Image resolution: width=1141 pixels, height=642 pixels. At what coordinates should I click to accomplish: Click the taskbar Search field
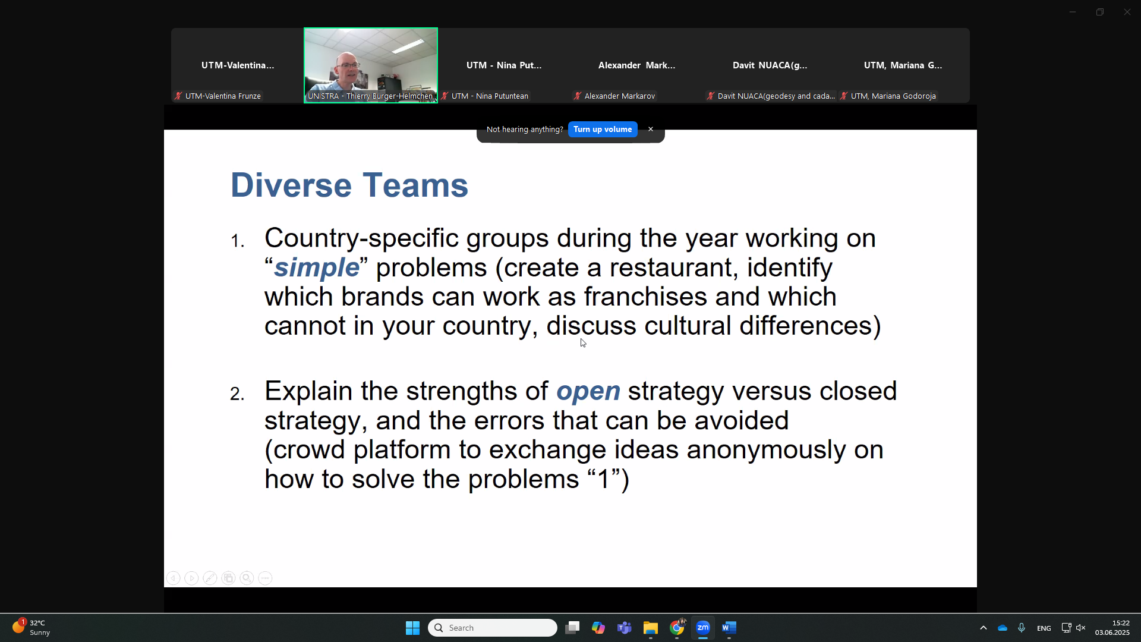[x=493, y=628]
